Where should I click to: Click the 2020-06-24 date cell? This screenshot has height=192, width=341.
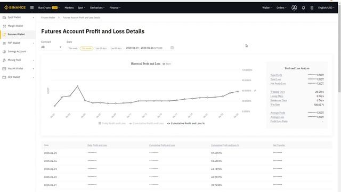coord(50,161)
